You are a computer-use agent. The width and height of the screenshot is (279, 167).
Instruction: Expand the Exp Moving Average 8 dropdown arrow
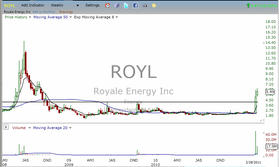click(x=117, y=17)
